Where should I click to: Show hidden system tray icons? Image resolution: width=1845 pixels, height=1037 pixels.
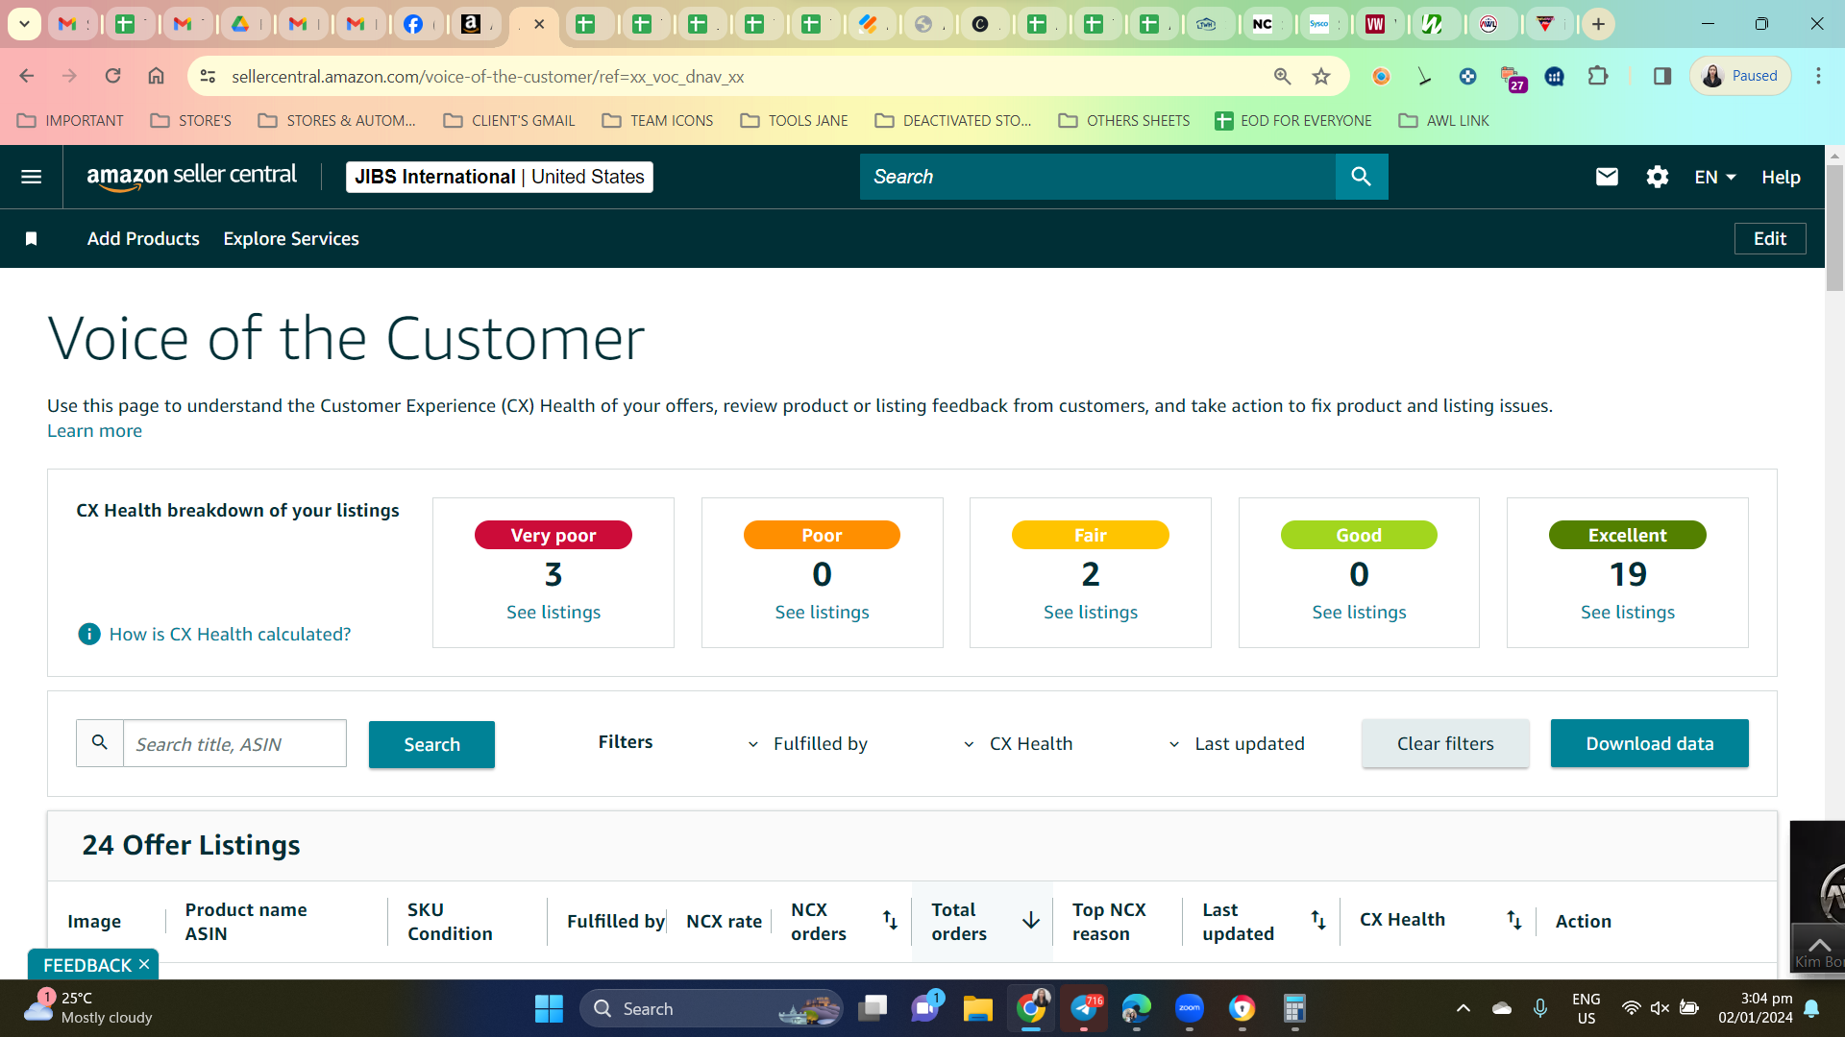tap(1464, 1008)
